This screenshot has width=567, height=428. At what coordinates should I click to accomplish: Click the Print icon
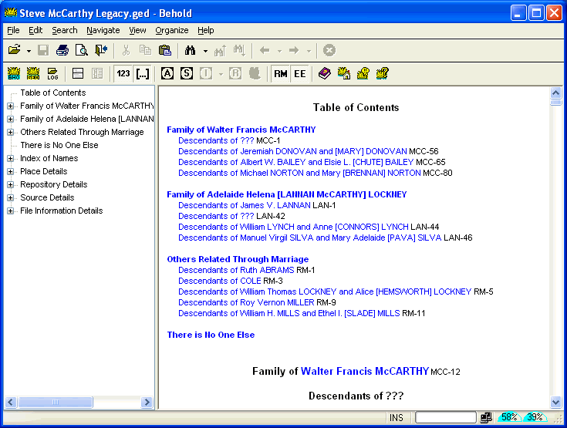[x=62, y=50]
